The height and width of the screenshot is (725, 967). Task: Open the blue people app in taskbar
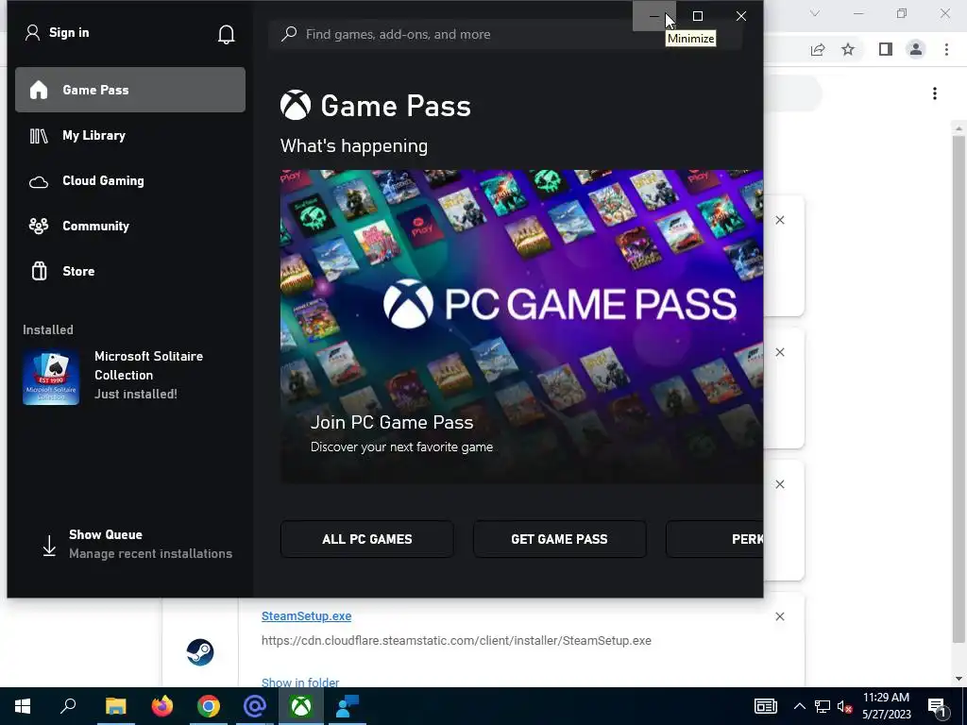coord(348,706)
